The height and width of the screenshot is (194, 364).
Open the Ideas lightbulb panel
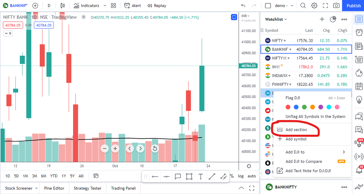click(x=359, y=99)
